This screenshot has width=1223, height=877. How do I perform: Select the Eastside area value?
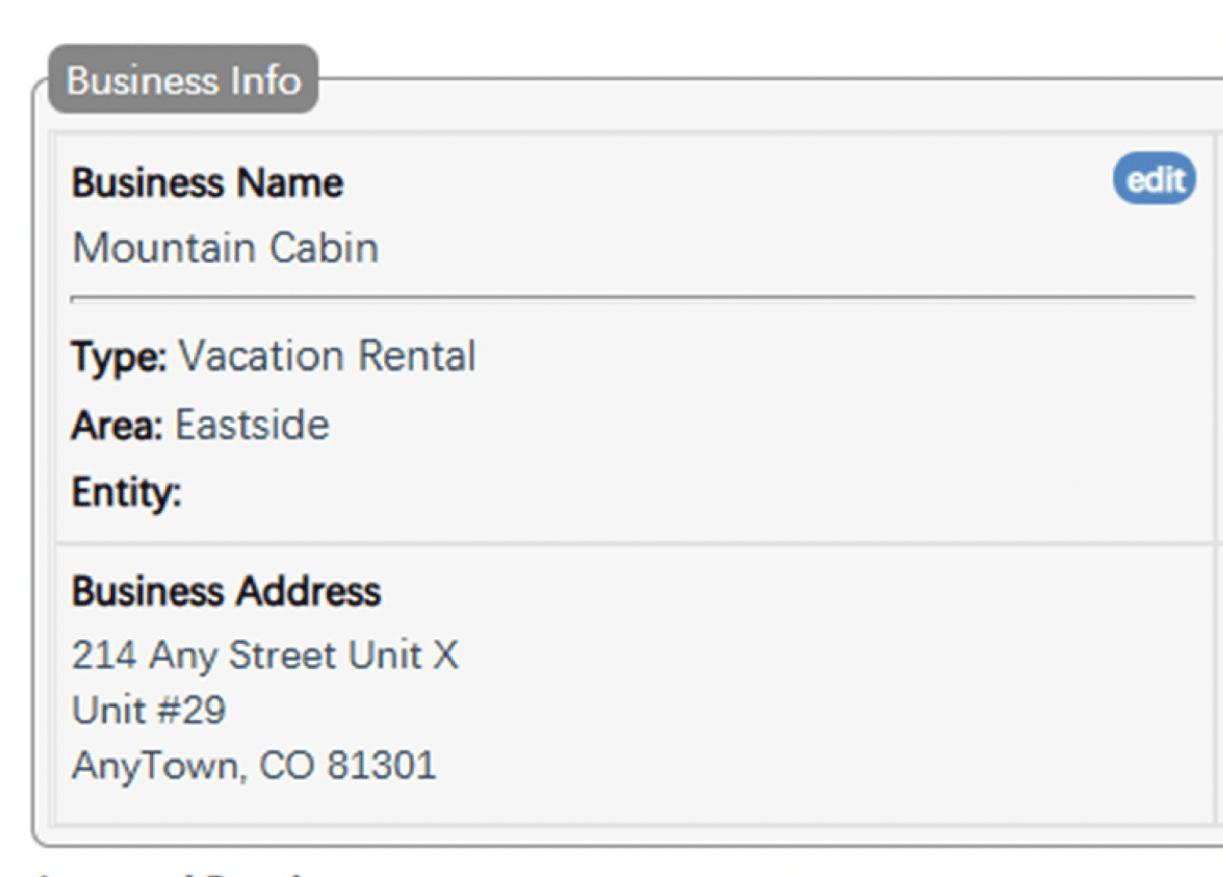252,425
